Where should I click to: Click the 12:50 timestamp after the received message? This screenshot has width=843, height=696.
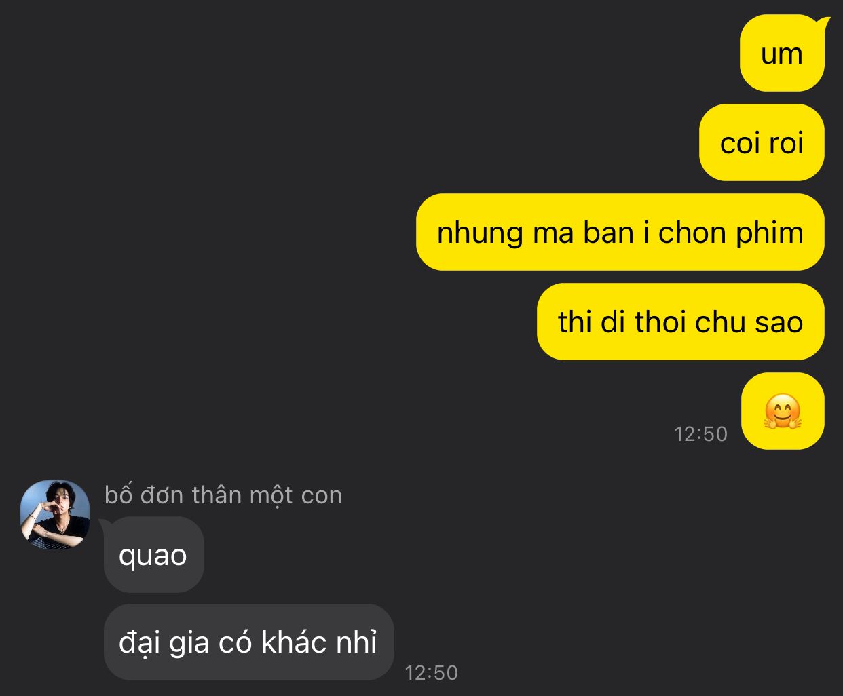click(432, 673)
